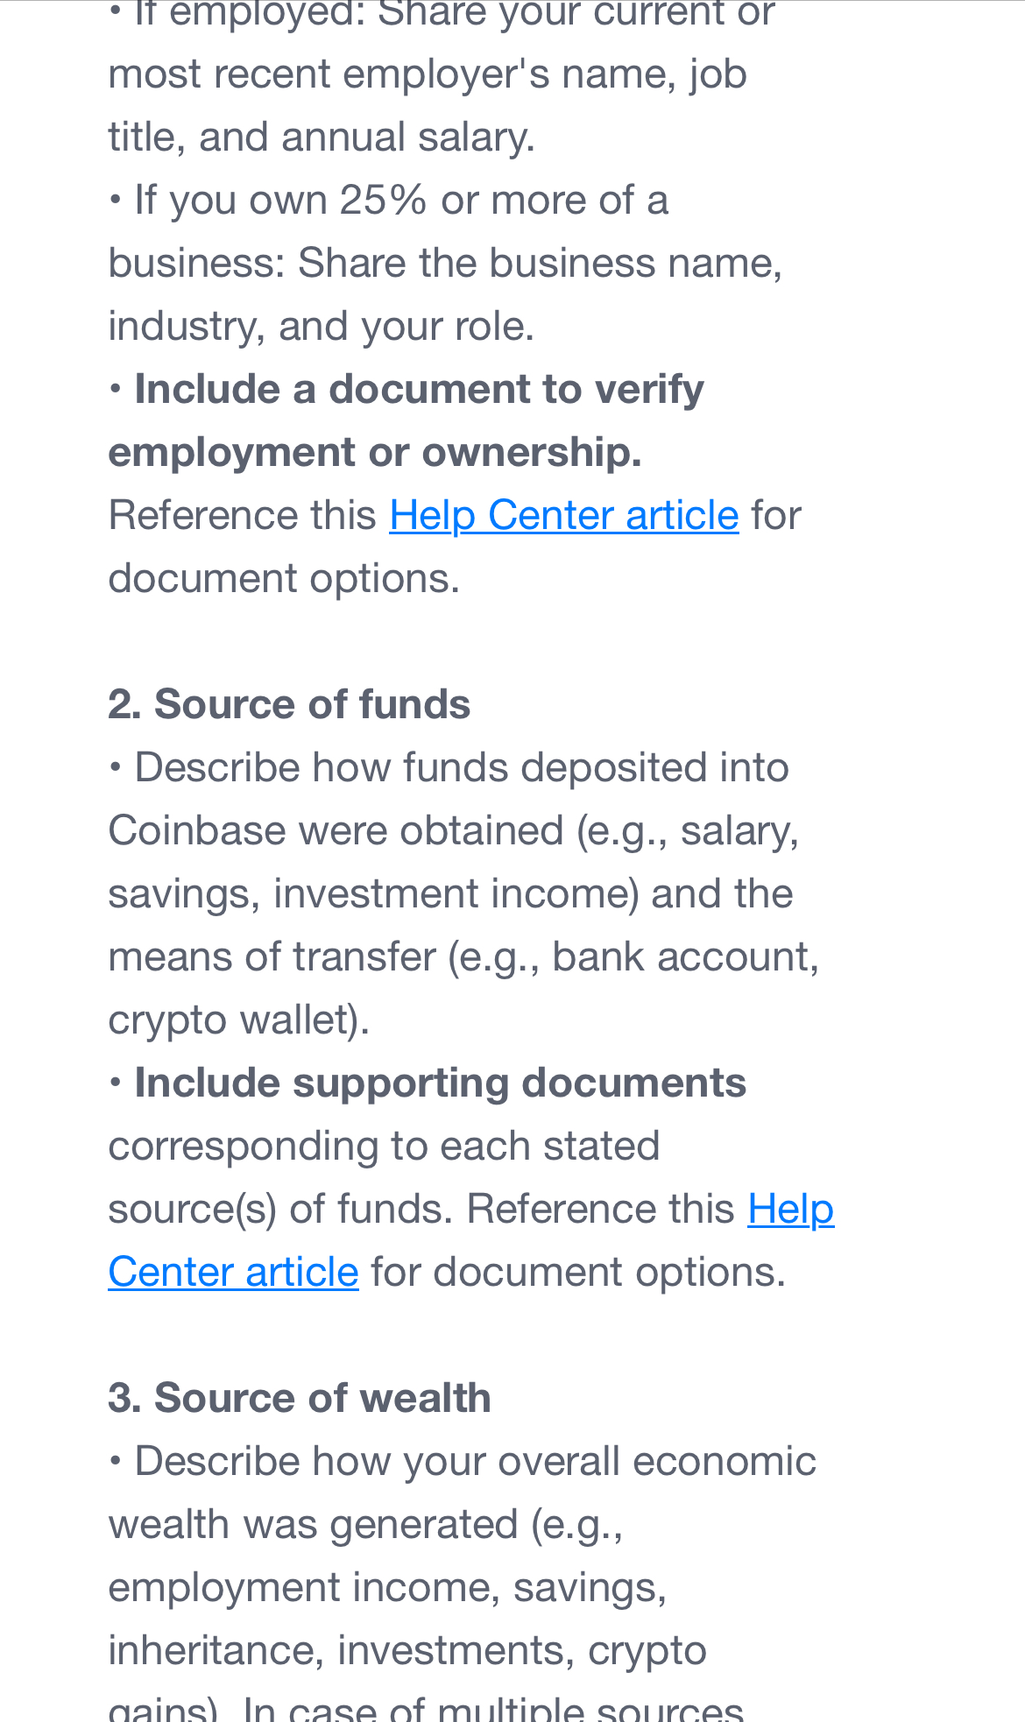
Task: Click the 'title, and annual salary.' line
Action: pos(322,138)
